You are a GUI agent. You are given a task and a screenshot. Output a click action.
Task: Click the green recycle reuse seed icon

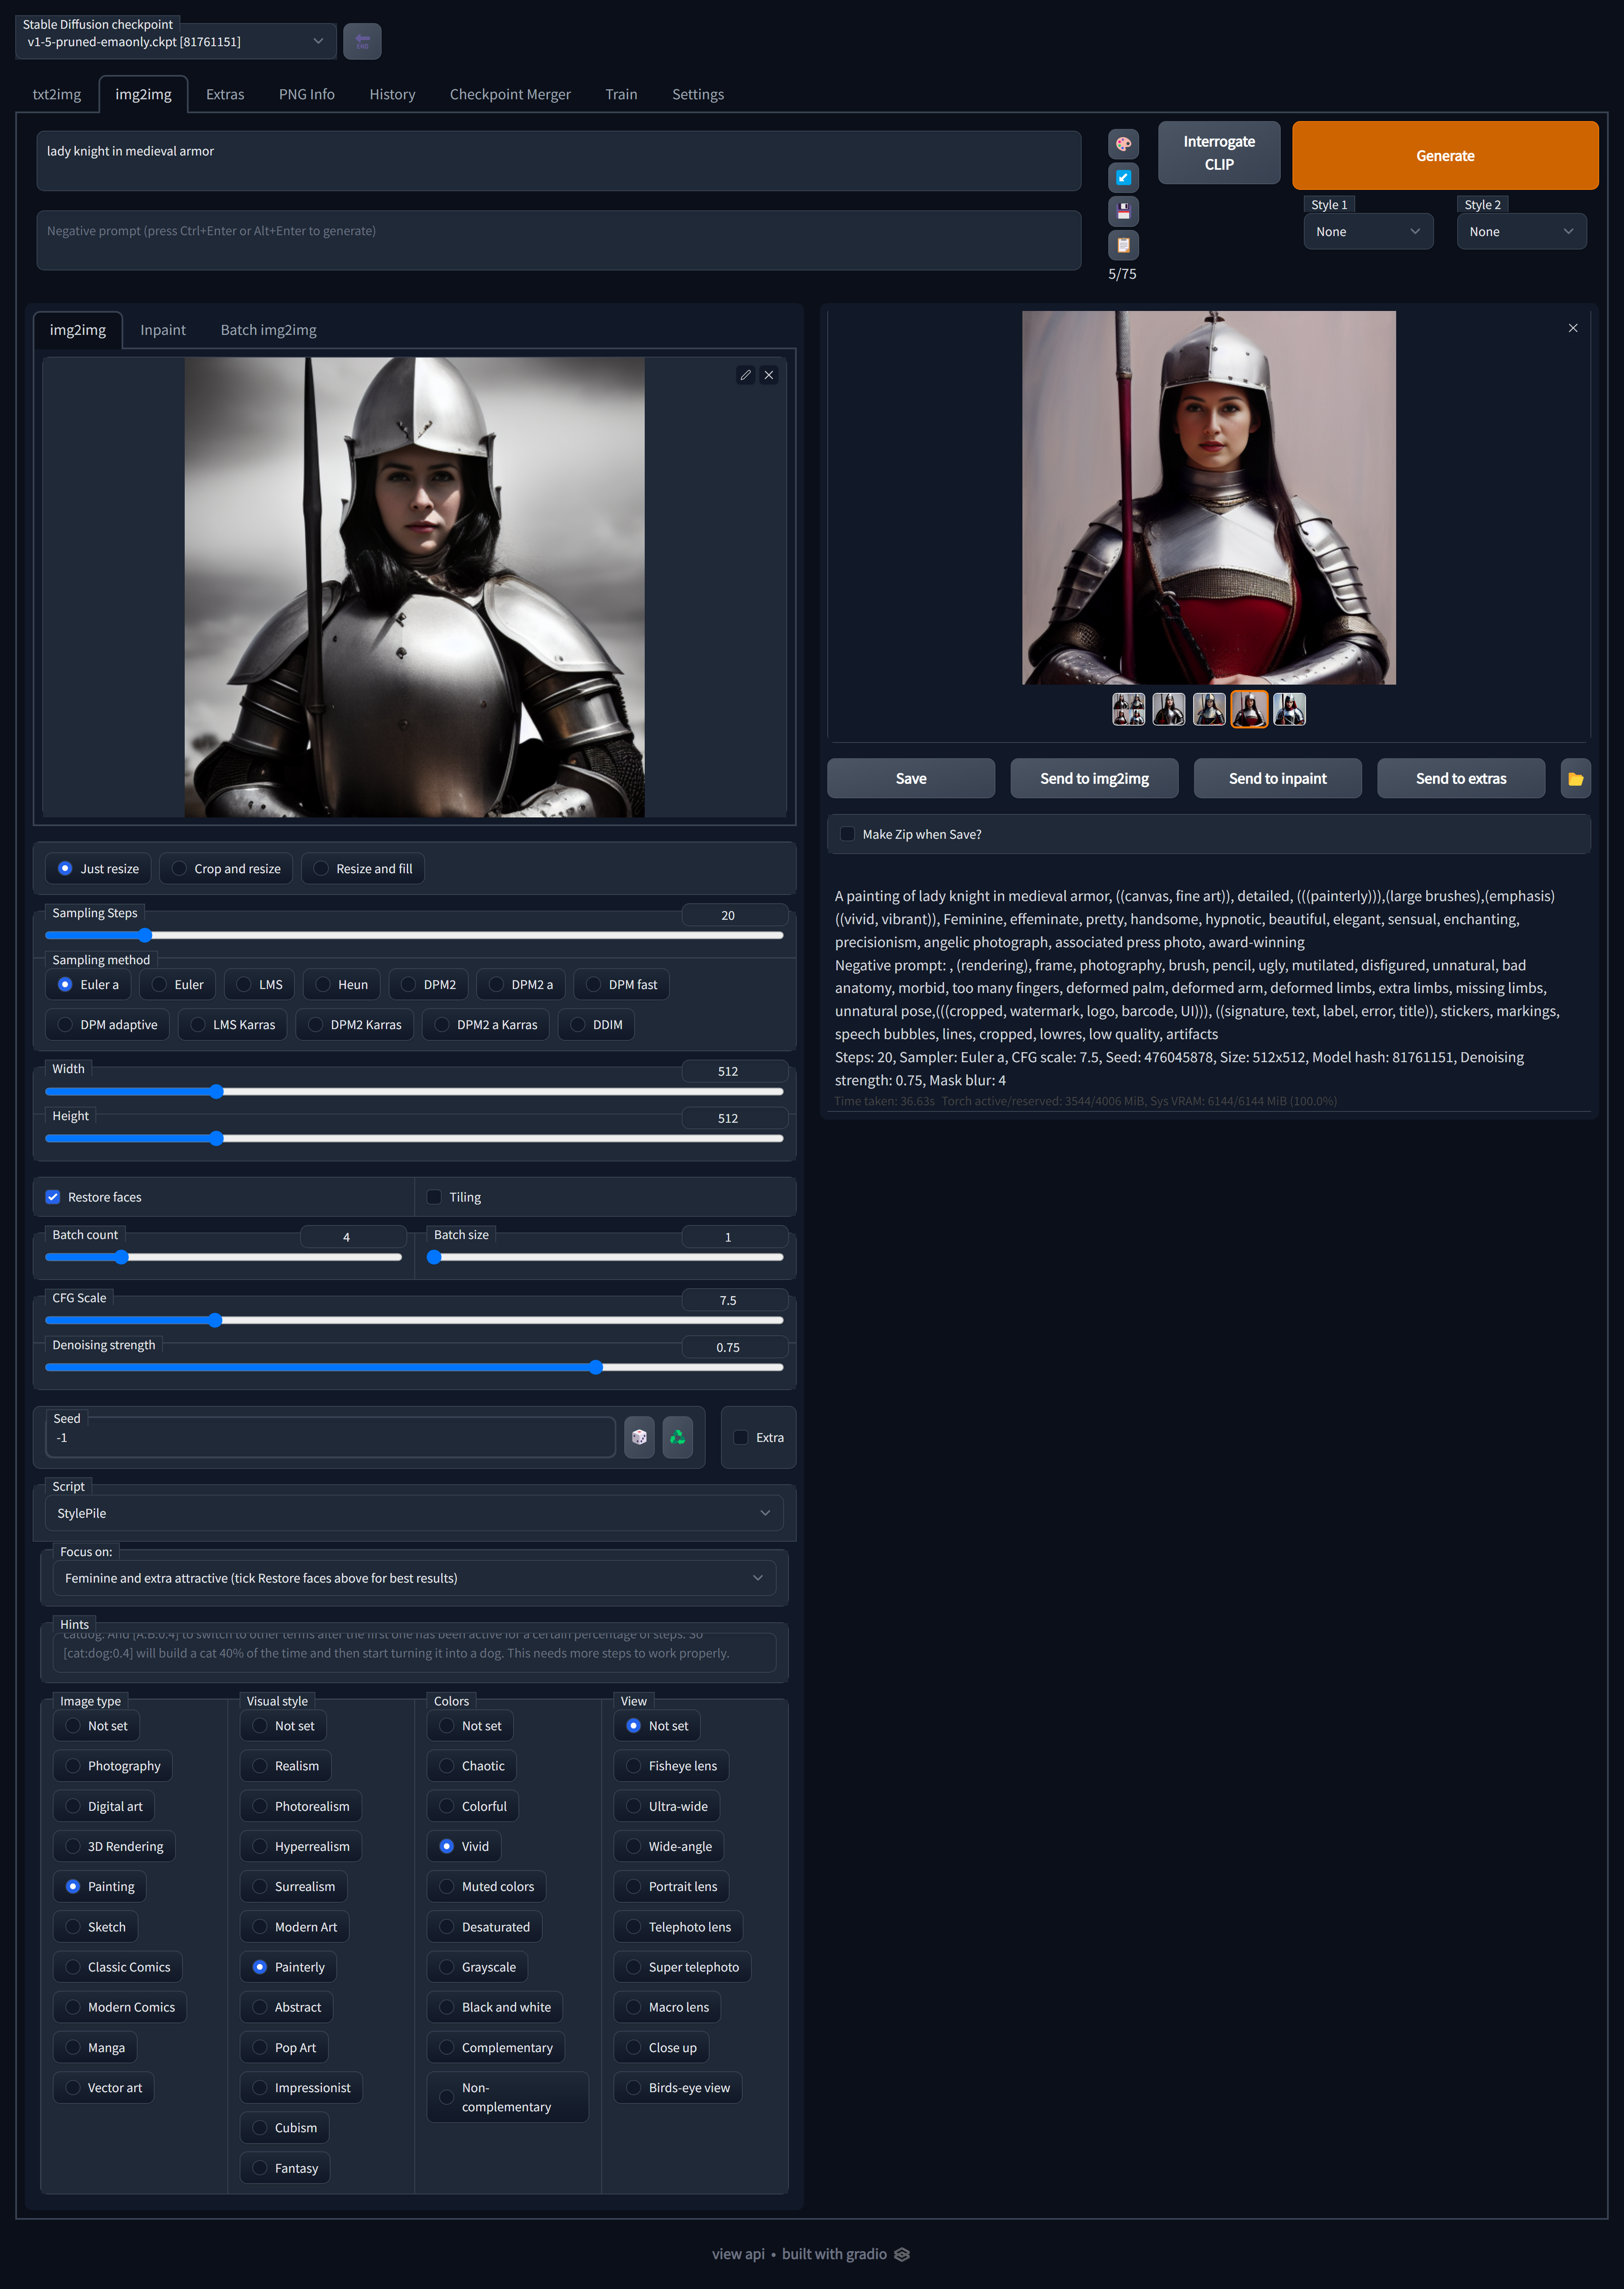click(677, 1437)
